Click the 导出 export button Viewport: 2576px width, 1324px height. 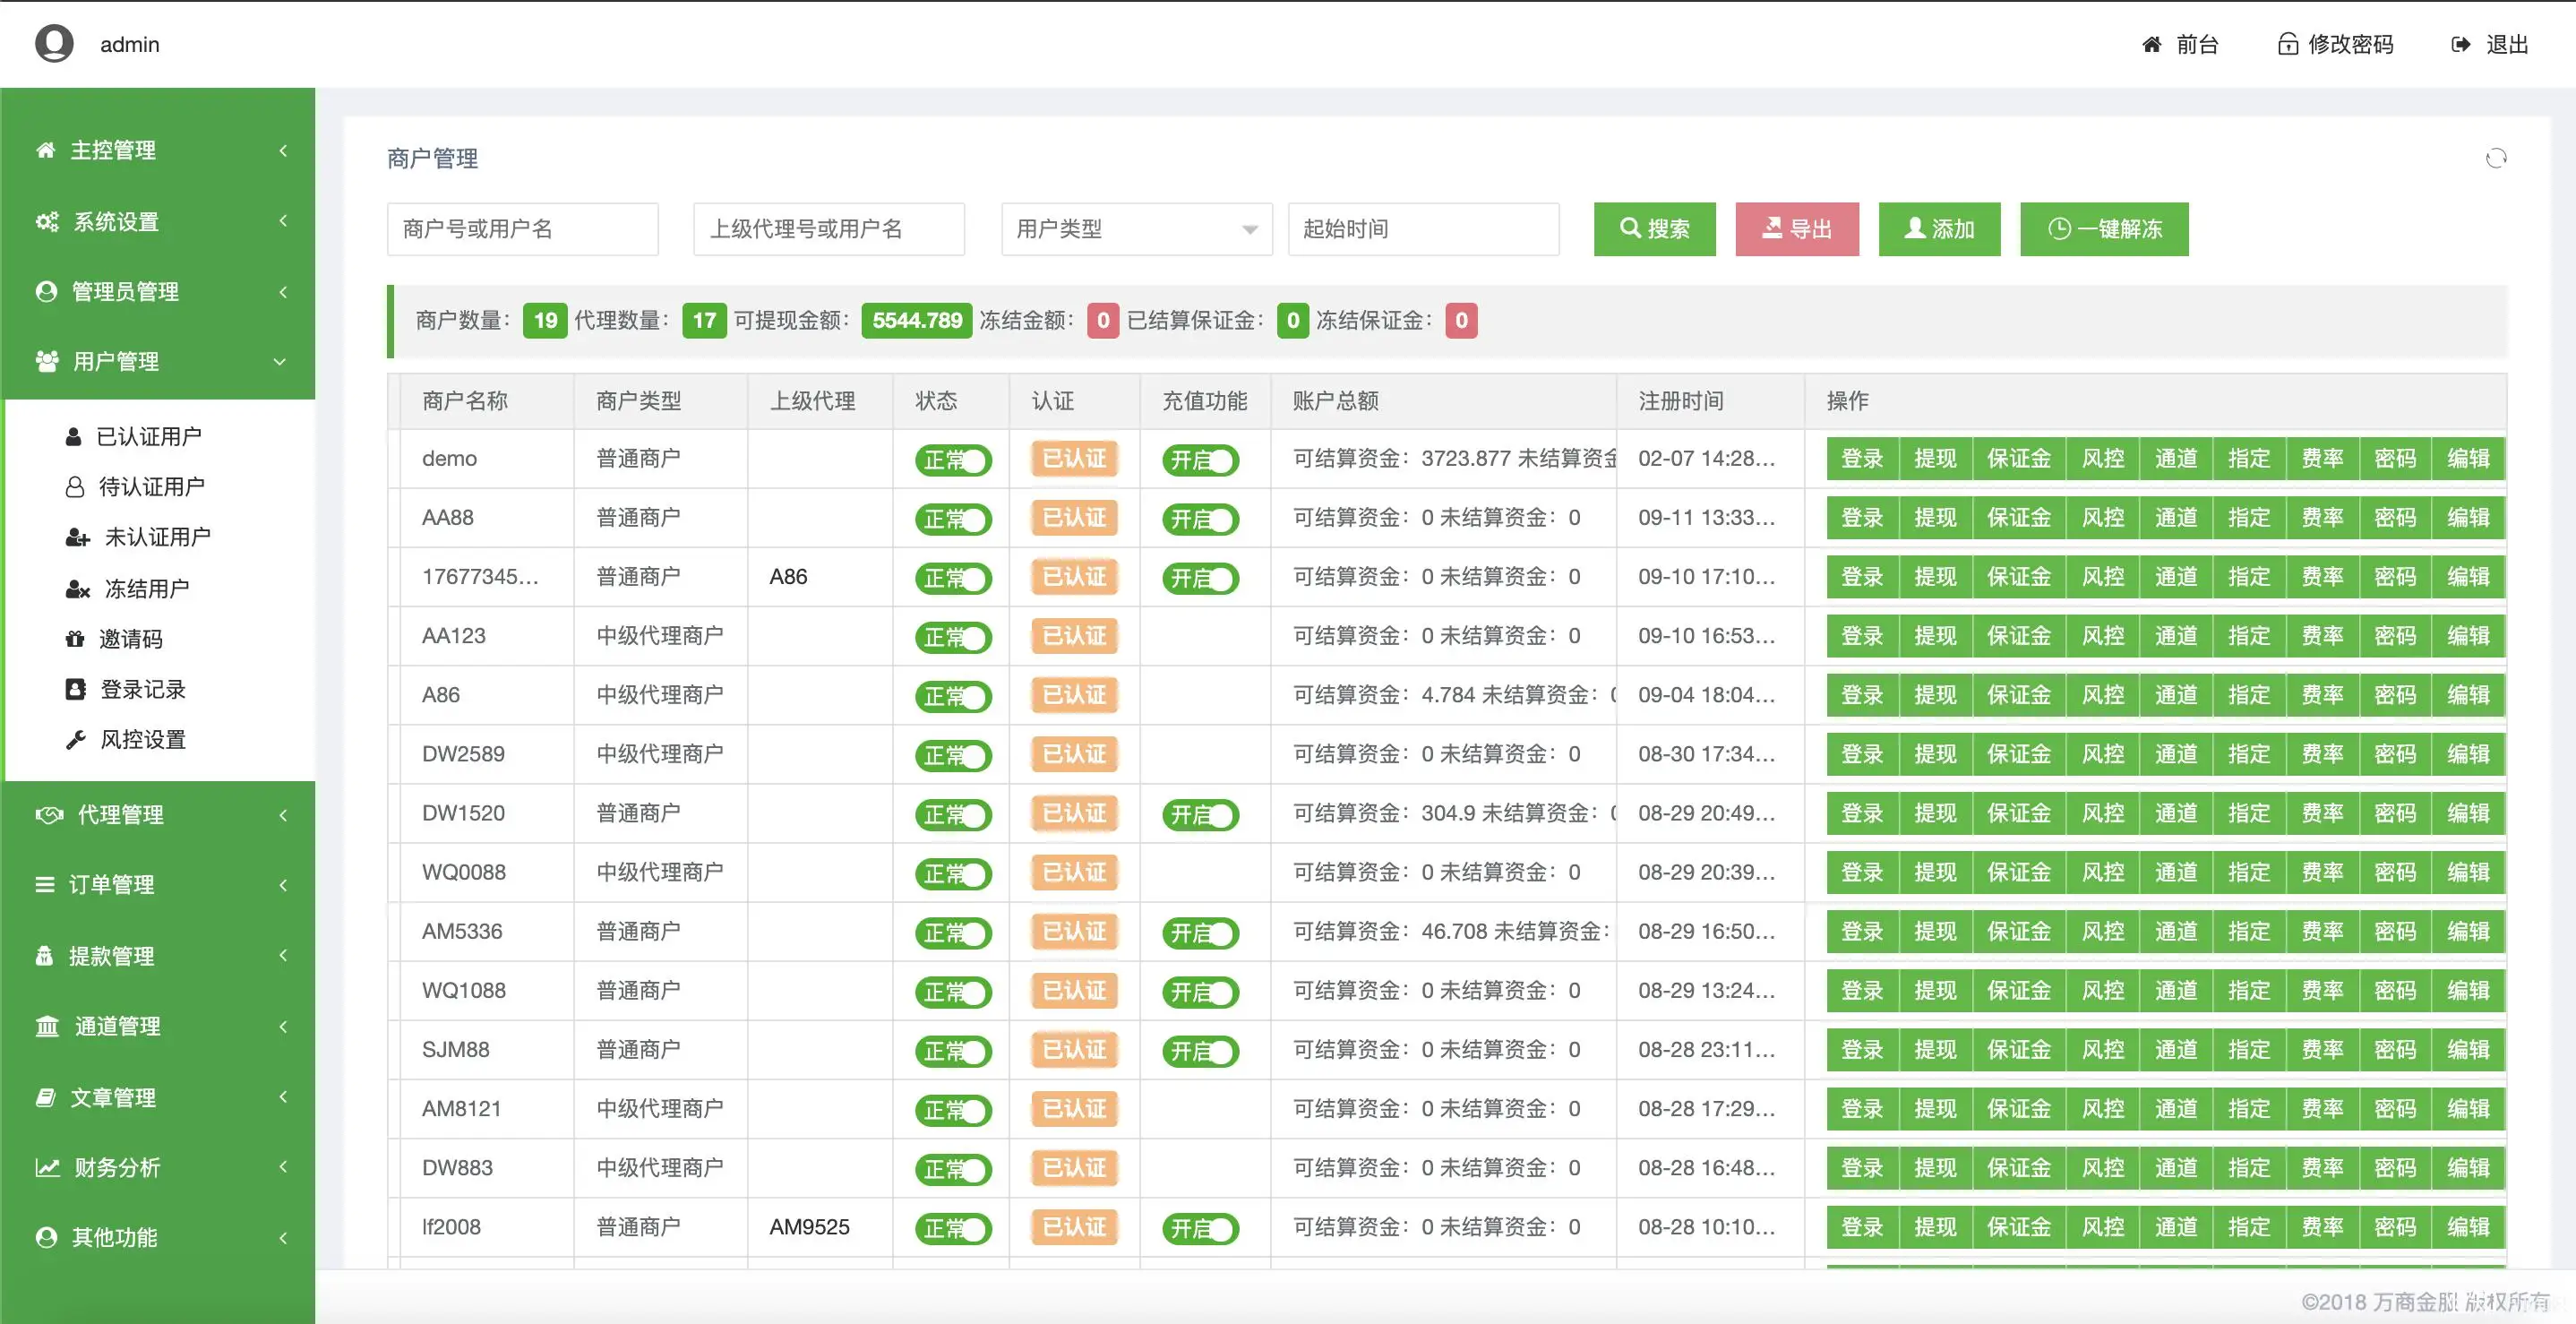pyautogui.click(x=1797, y=229)
